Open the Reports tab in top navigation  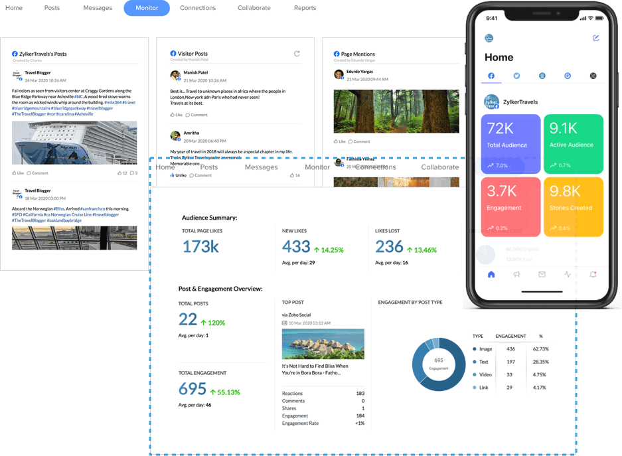pyautogui.click(x=305, y=8)
